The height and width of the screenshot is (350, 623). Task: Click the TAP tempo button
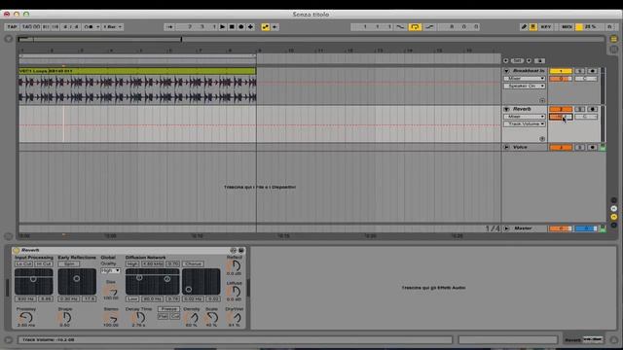click(12, 27)
